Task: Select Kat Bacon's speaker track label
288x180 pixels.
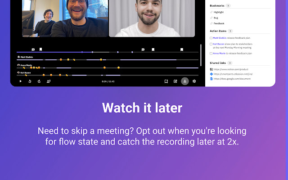Action: pos(26,73)
